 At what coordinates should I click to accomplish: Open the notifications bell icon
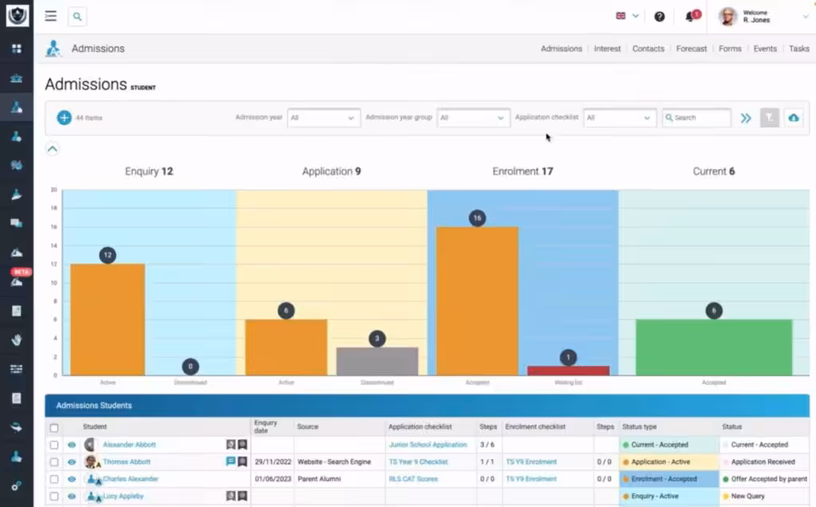pos(690,16)
